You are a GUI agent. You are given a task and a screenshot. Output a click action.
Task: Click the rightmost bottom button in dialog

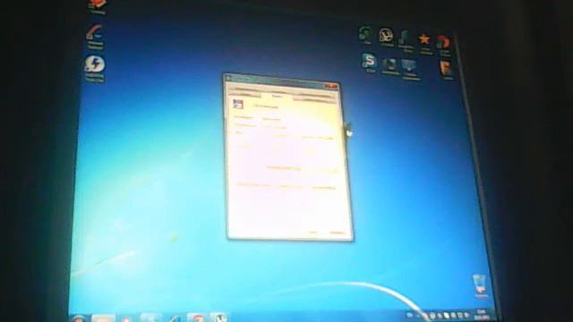[x=337, y=233]
